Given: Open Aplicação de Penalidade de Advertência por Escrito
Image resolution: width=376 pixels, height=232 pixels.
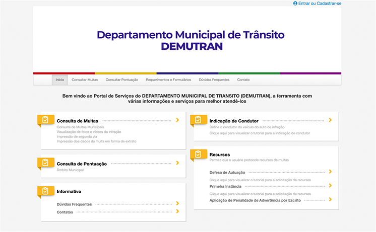Looking at the screenshot, I should click(x=255, y=200).
